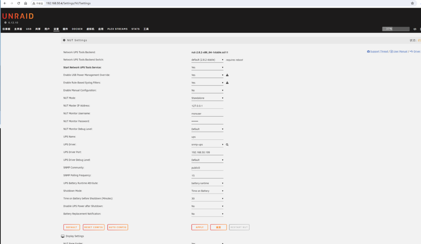This screenshot has width=421, height=244.
Task: Click the DEFAULT button
Action: click(x=72, y=227)
